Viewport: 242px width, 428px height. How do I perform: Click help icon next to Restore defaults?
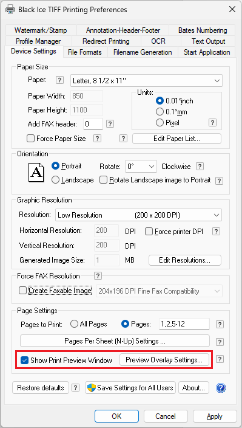(75, 388)
